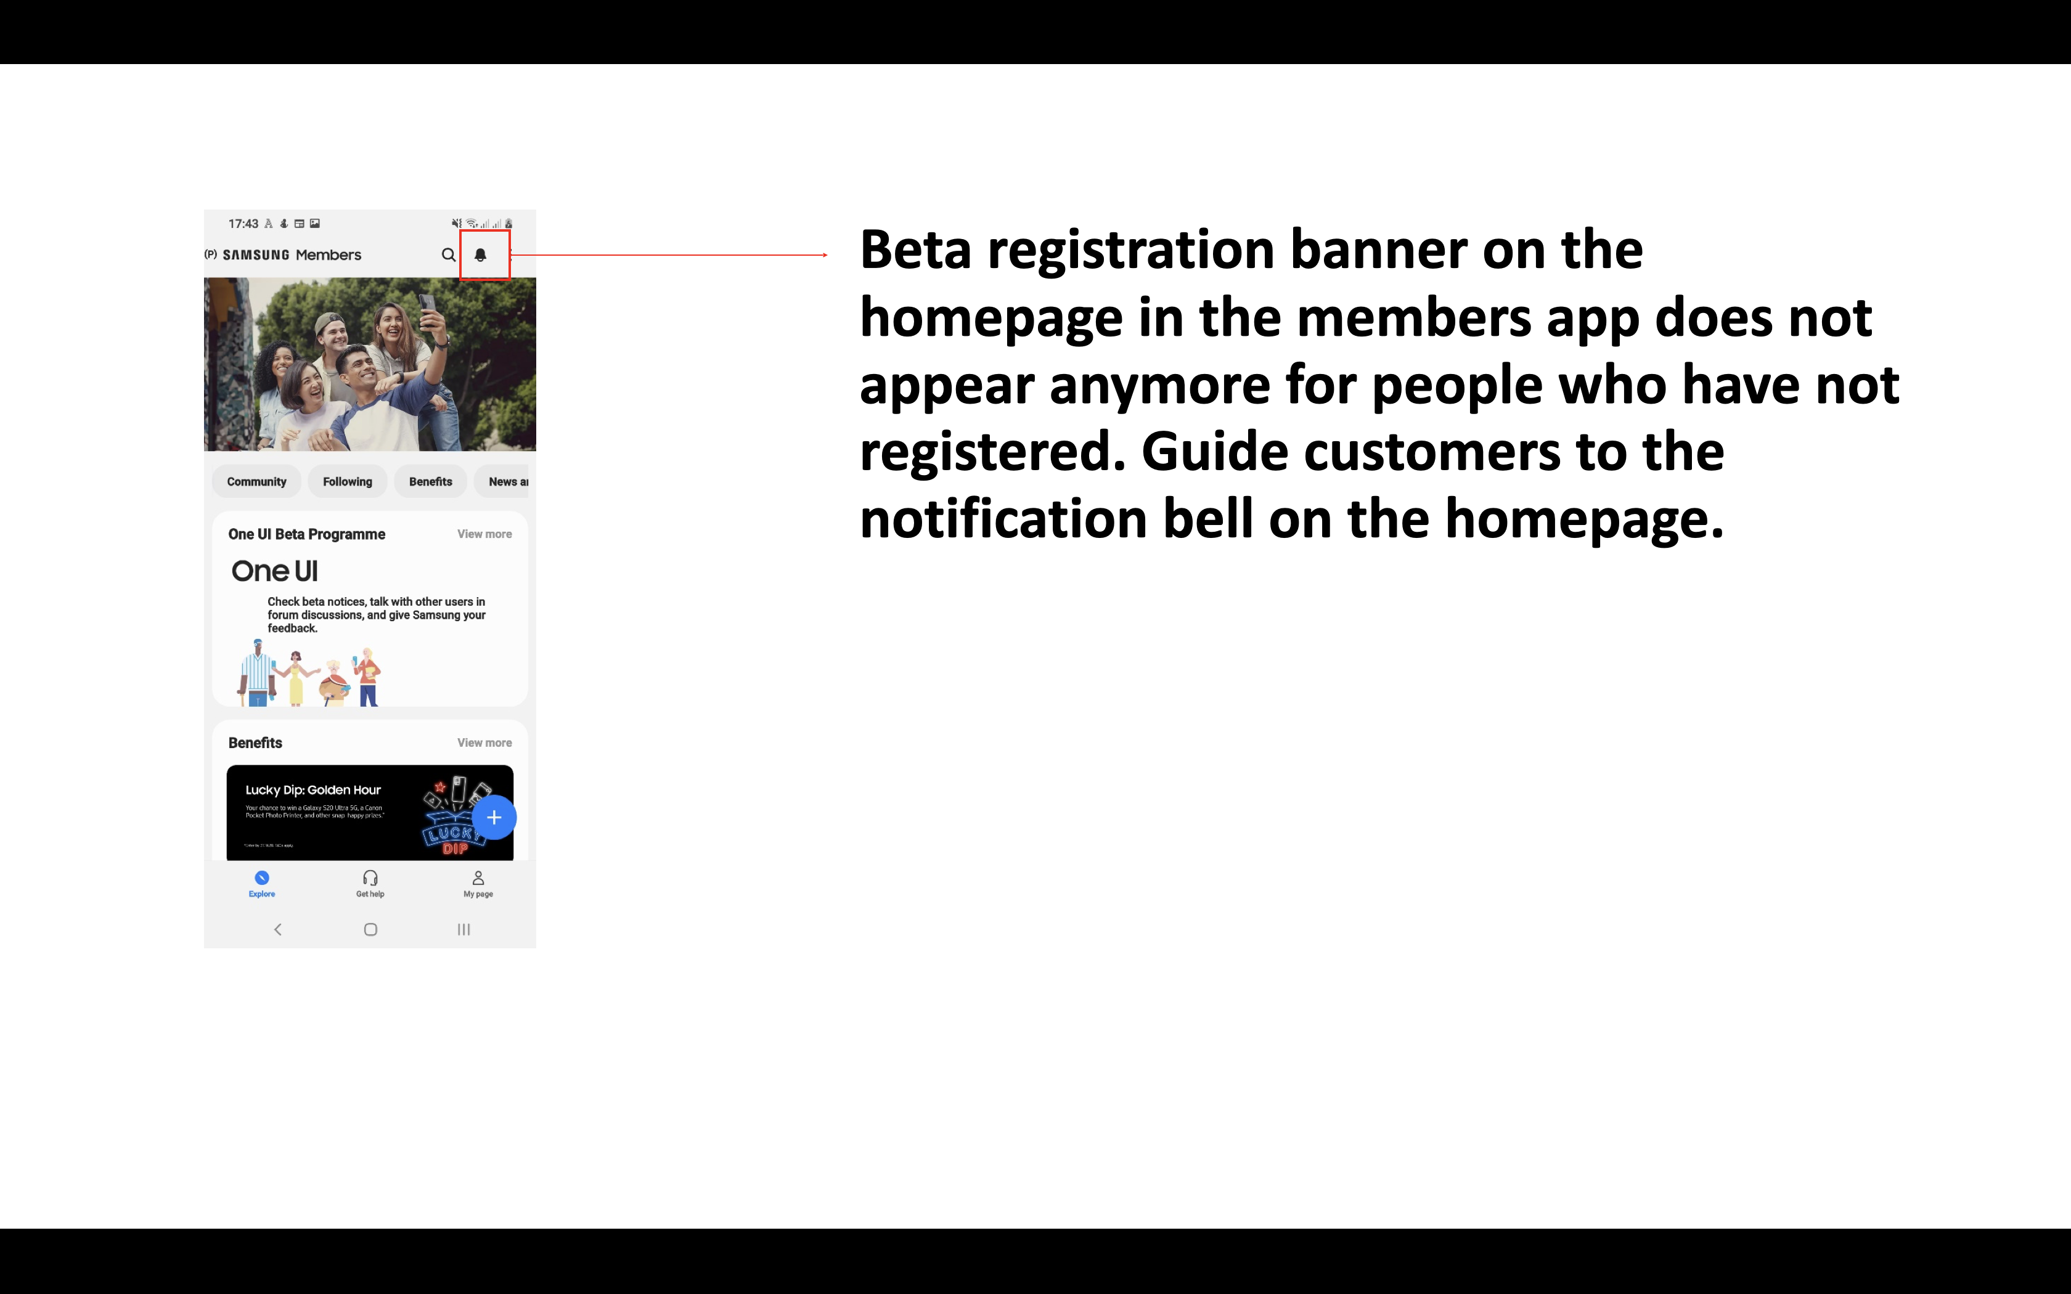The image size is (2071, 1294).
Task: Tap the group selfie hero image
Action: coord(370,364)
